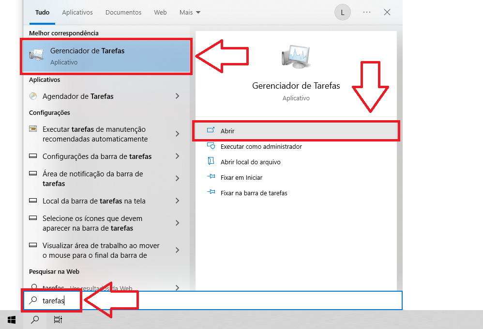This screenshot has height=329, width=483.
Task: Choose Fixar na barra de tarefas
Action: tap(254, 193)
